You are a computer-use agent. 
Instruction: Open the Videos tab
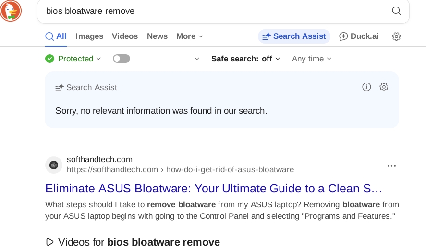click(x=125, y=36)
